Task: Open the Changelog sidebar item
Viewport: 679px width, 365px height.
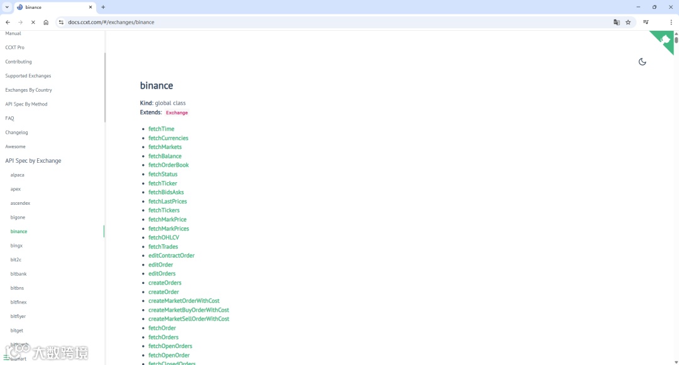Action: (16, 133)
